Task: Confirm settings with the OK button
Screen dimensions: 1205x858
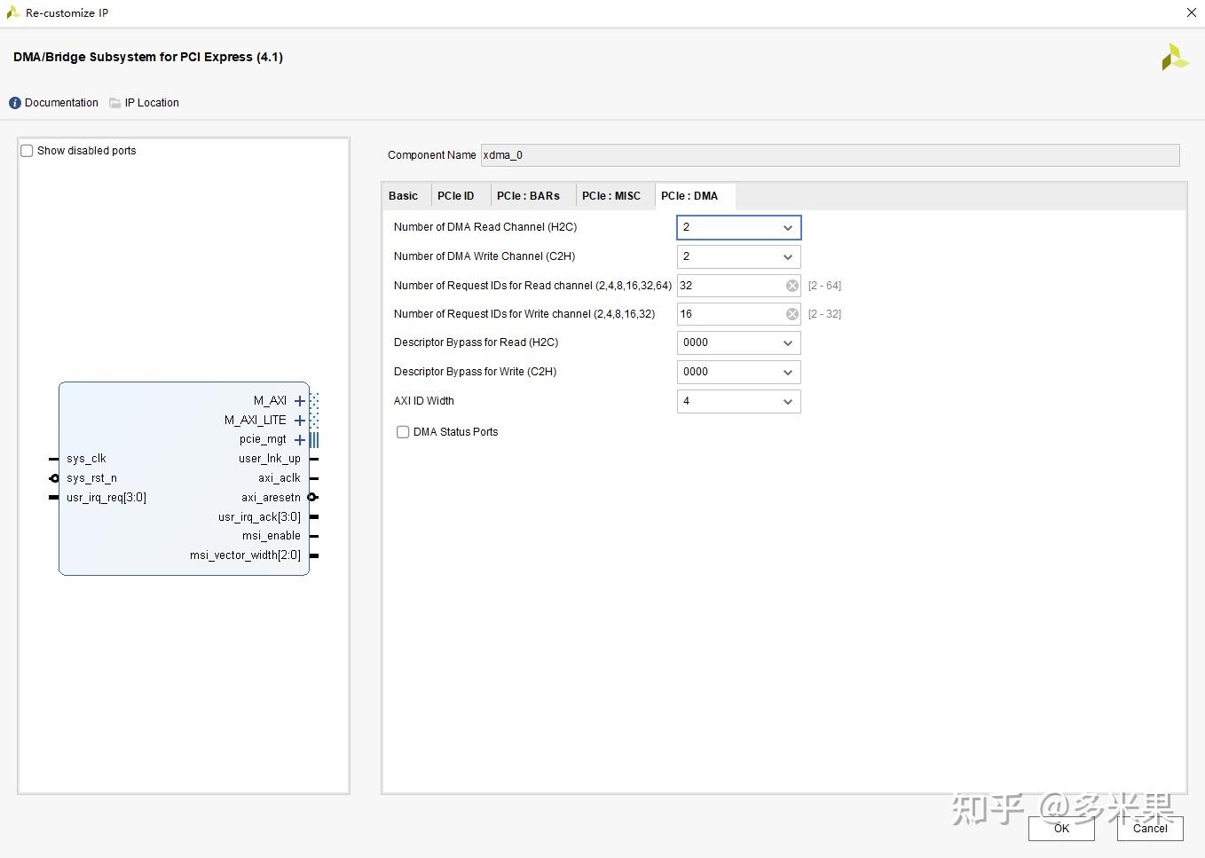Action: [1061, 828]
